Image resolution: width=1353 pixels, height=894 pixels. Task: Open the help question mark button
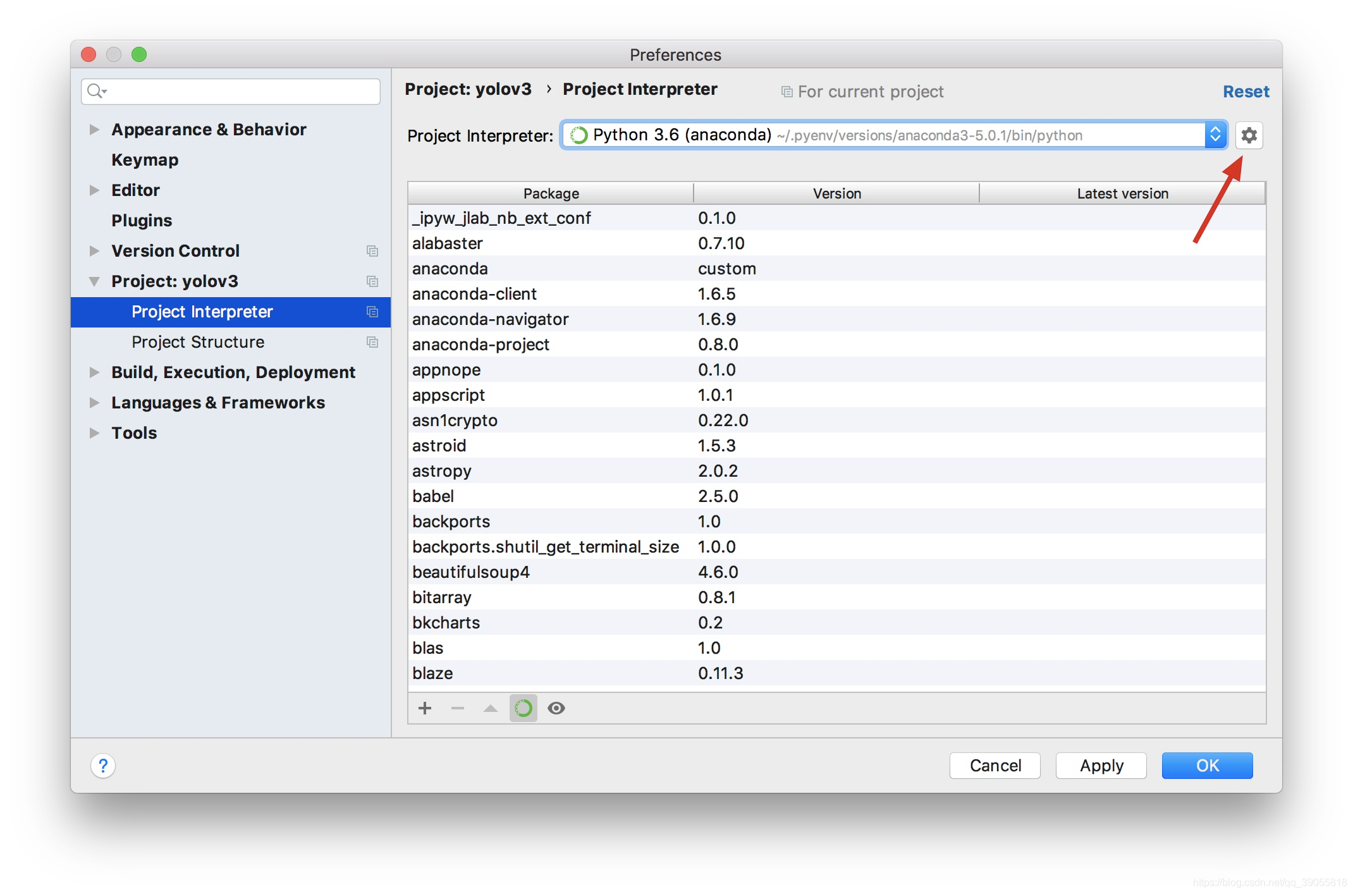103,766
